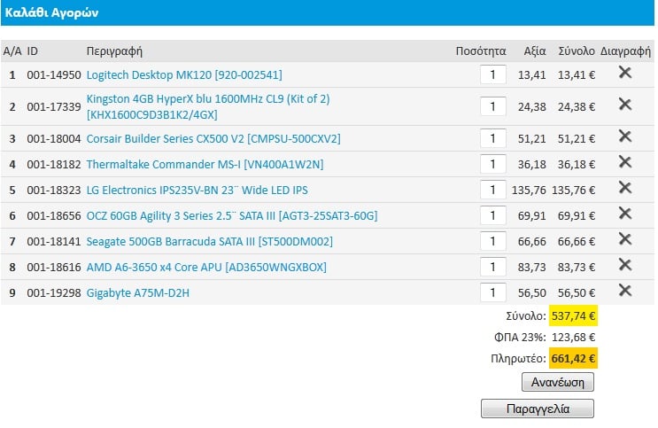Click the Πληρωτέο label
Screen dimensions: 658x428
[518, 359]
